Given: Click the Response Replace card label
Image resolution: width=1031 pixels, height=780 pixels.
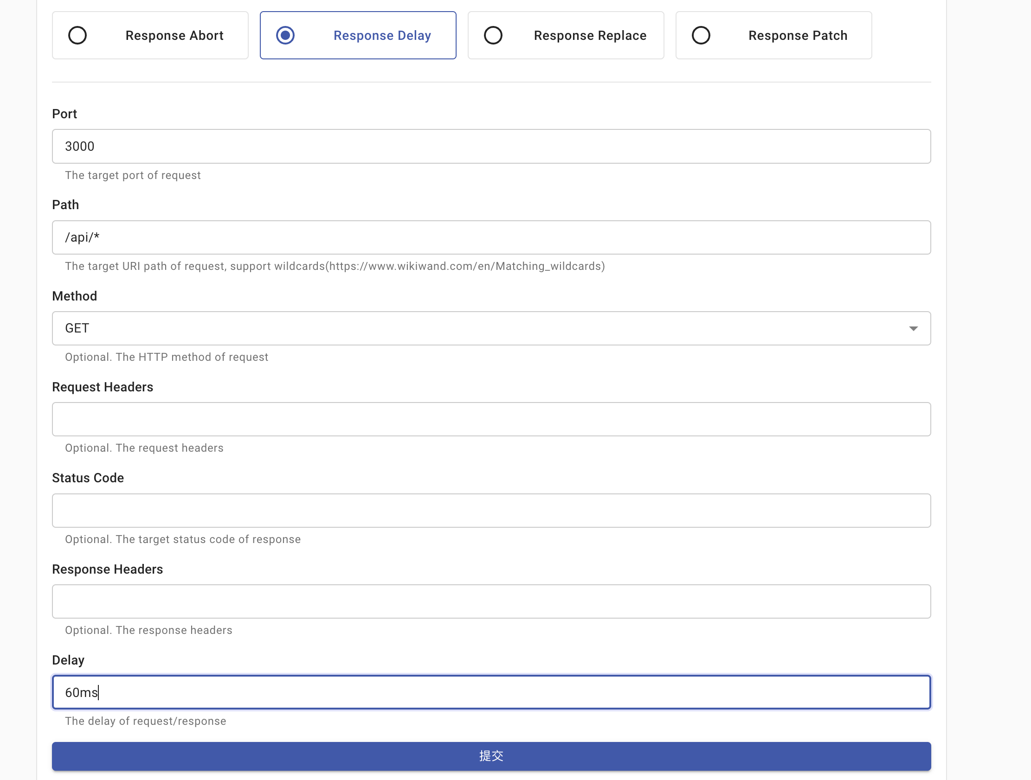Looking at the screenshot, I should [590, 35].
